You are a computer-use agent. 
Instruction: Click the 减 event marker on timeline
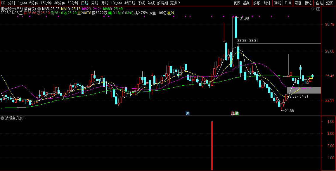click(x=237, y=113)
